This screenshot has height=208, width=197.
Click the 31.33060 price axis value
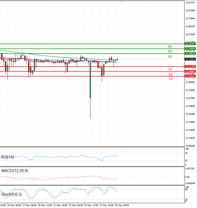(x=190, y=122)
